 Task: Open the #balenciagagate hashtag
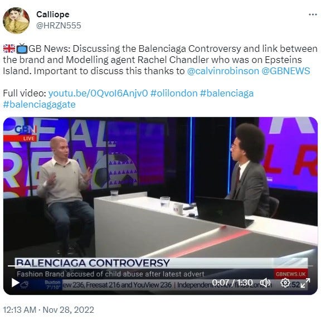[x=40, y=104]
